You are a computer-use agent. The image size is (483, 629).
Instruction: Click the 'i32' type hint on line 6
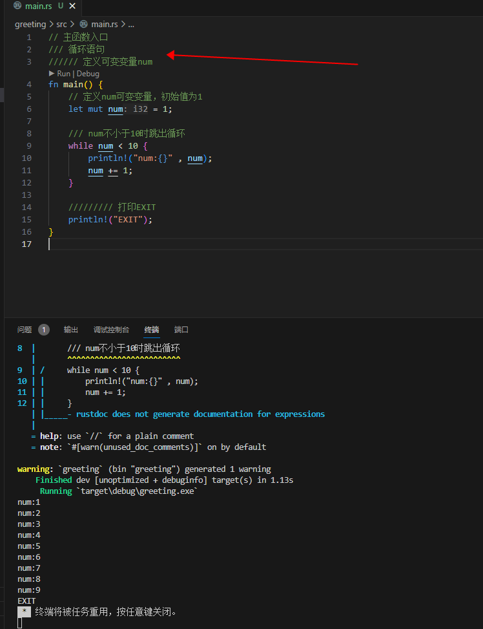click(140, 109)
